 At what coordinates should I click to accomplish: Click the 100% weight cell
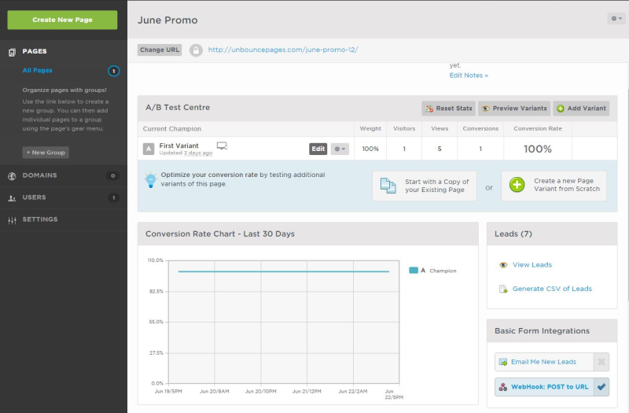tap(370, 149)
